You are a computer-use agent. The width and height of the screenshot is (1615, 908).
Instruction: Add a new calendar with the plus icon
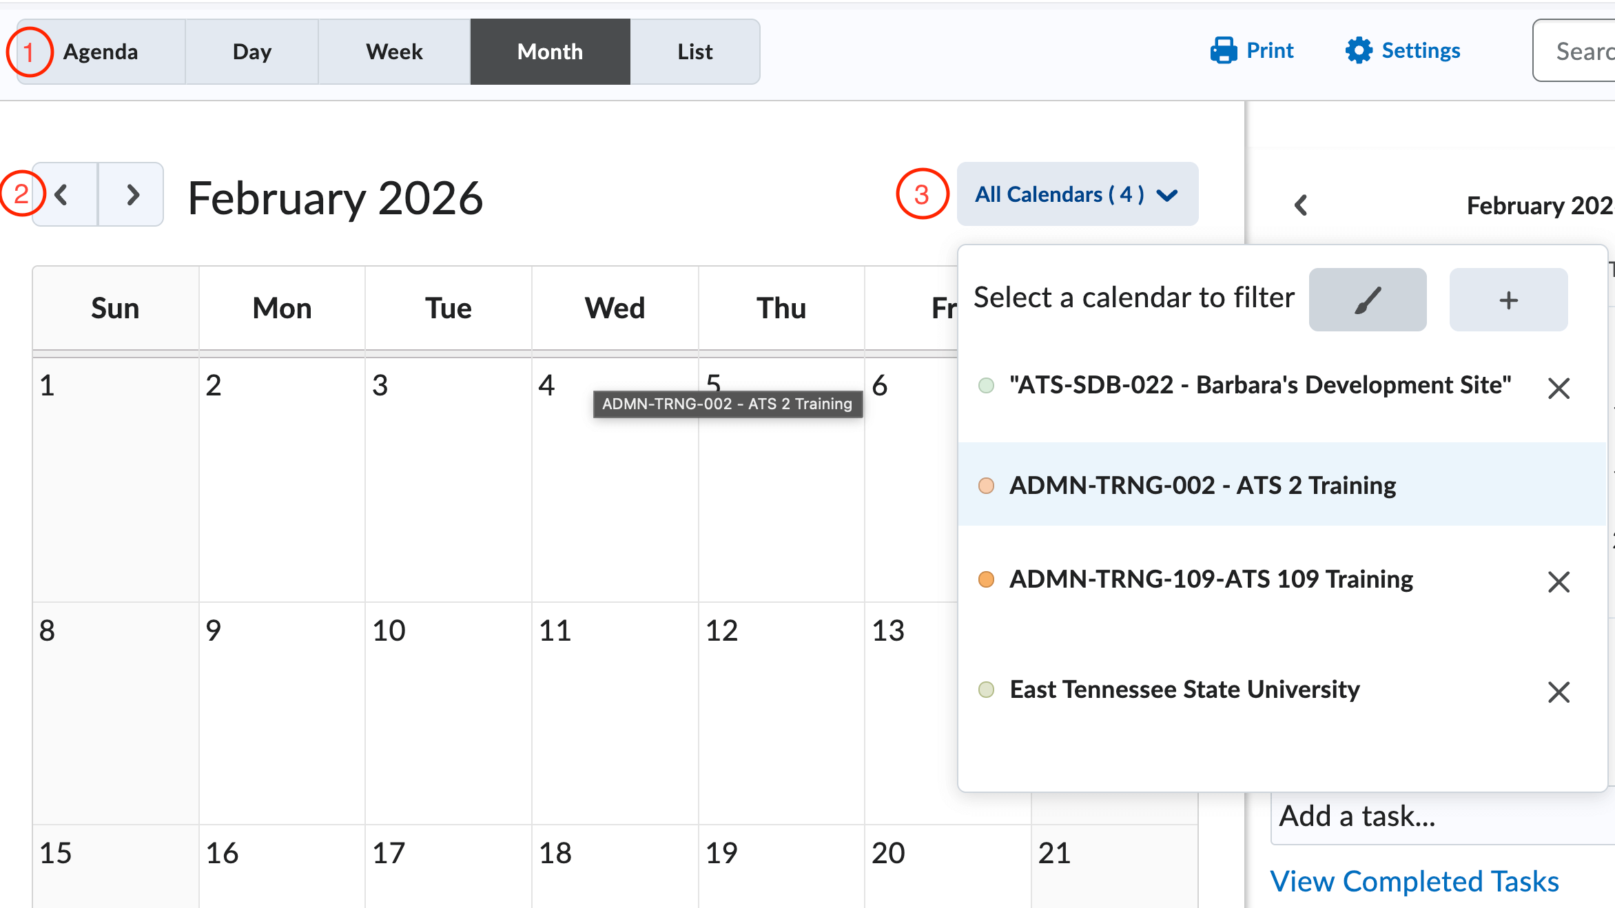[x=1508, y=300]
